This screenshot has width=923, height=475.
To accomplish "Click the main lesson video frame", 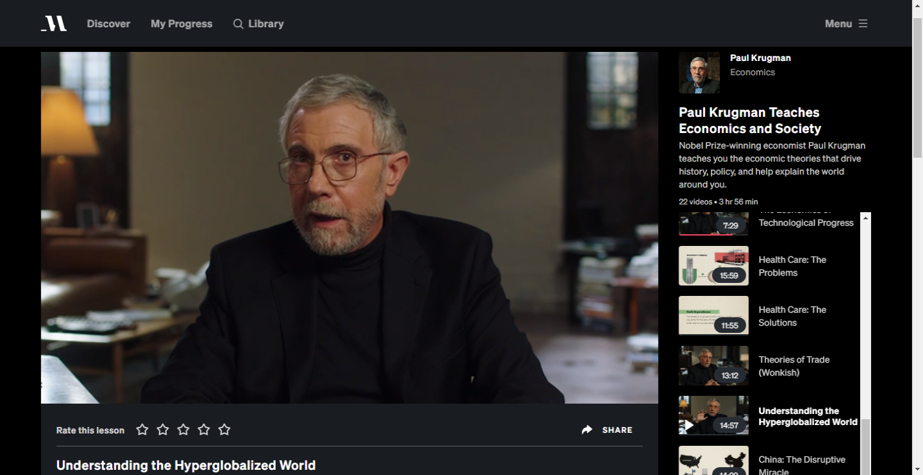I will tap(350, 228).
